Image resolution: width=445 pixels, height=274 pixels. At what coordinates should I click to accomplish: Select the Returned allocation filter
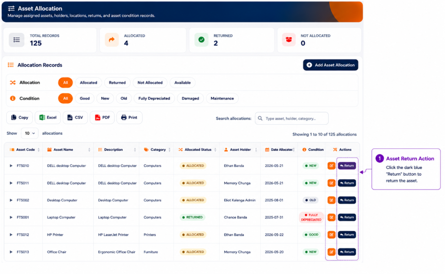point(117,83)
